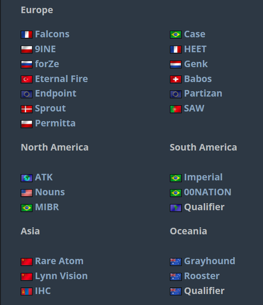Click the Portuguese flag beside SAW

point(175,109)
